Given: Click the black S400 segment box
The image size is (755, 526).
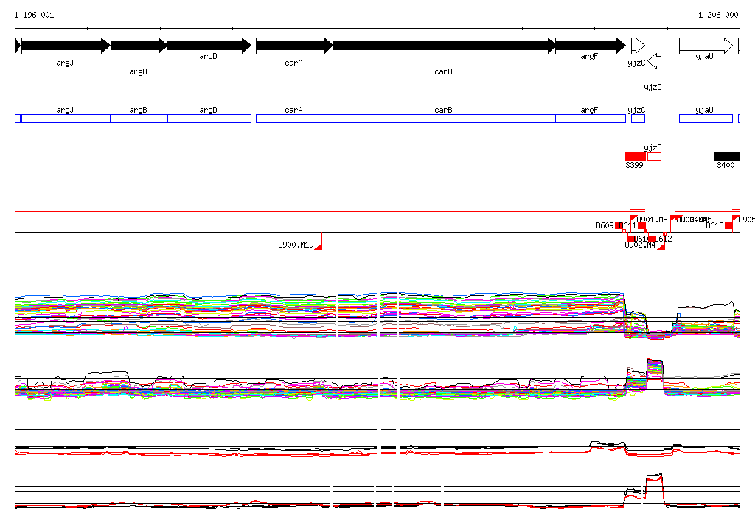Looking at the screenshot, I should [726, 156].
